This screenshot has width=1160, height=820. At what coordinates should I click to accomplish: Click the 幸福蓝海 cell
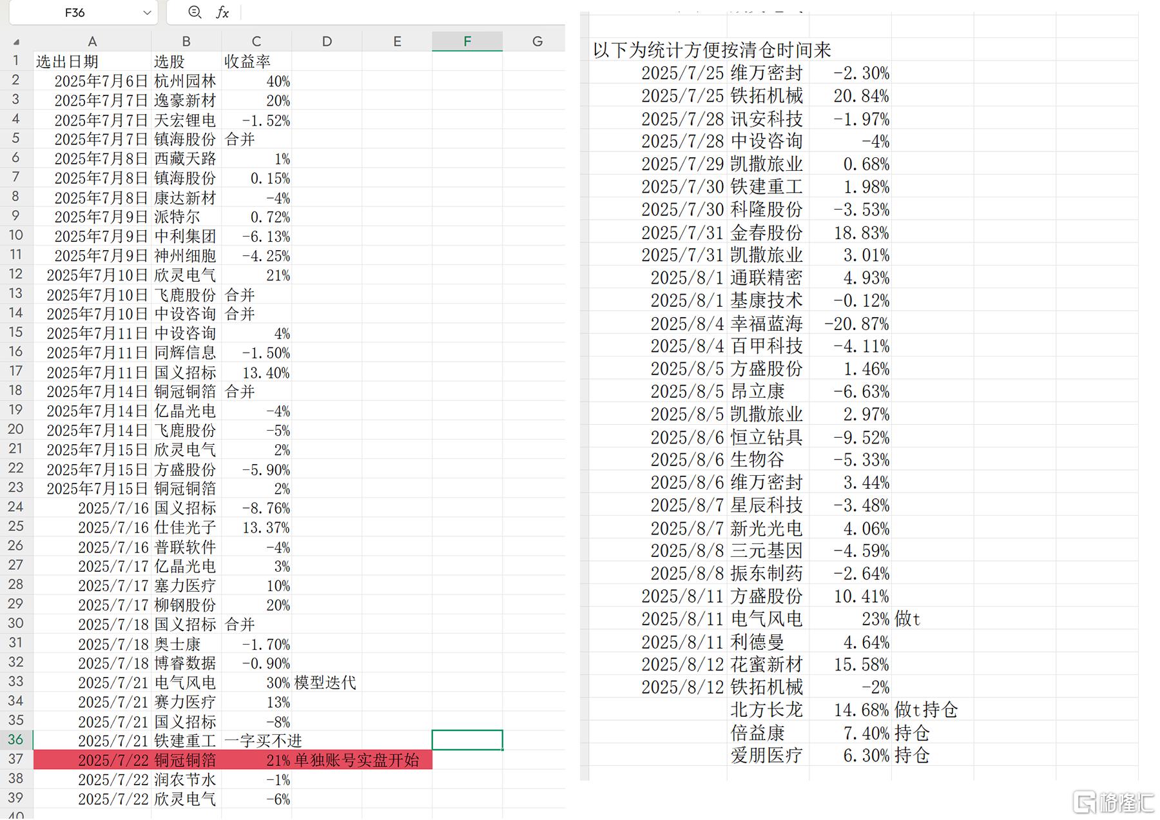tap(767, 324)
